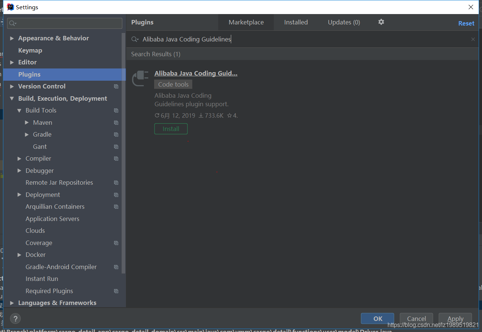Click project-level icon beside Remote Jar Repositories

pyautogui.click(x=116, y=182)
